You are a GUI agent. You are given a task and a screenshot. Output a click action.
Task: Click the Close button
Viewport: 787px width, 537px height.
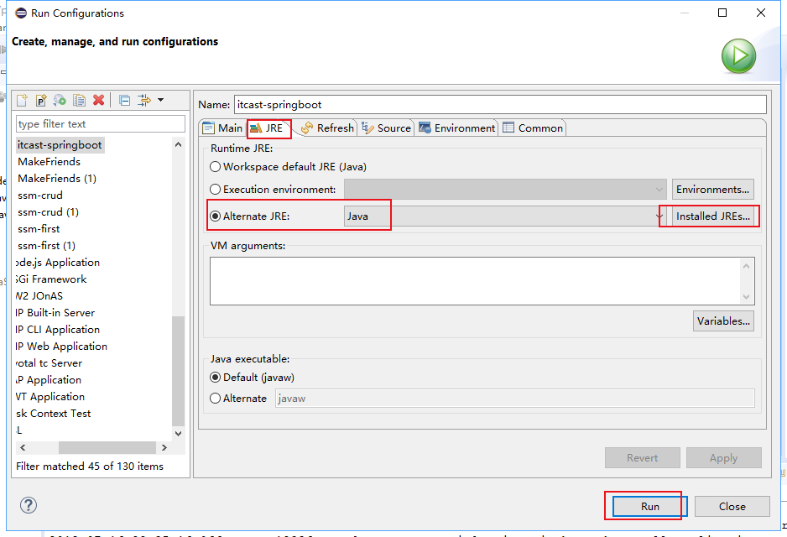(x=732, y=507)
